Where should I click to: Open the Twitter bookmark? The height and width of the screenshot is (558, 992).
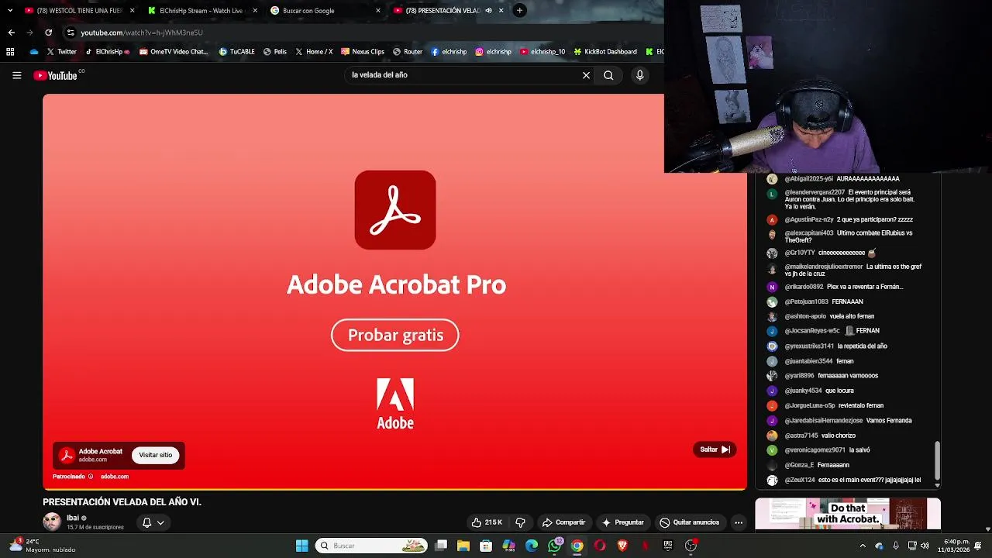[x=61, y=52]
